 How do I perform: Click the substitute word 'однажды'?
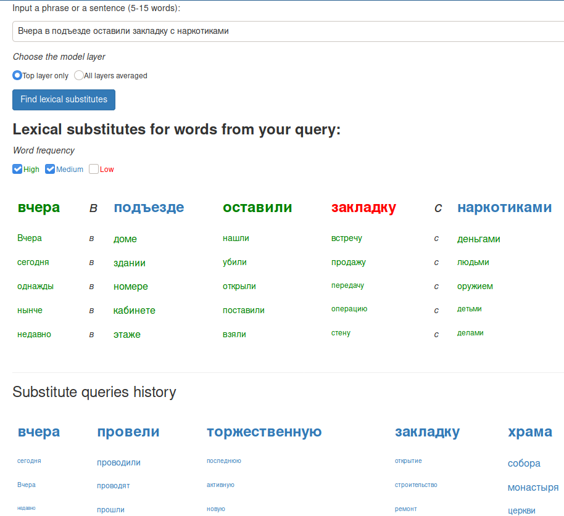(35, 287)
